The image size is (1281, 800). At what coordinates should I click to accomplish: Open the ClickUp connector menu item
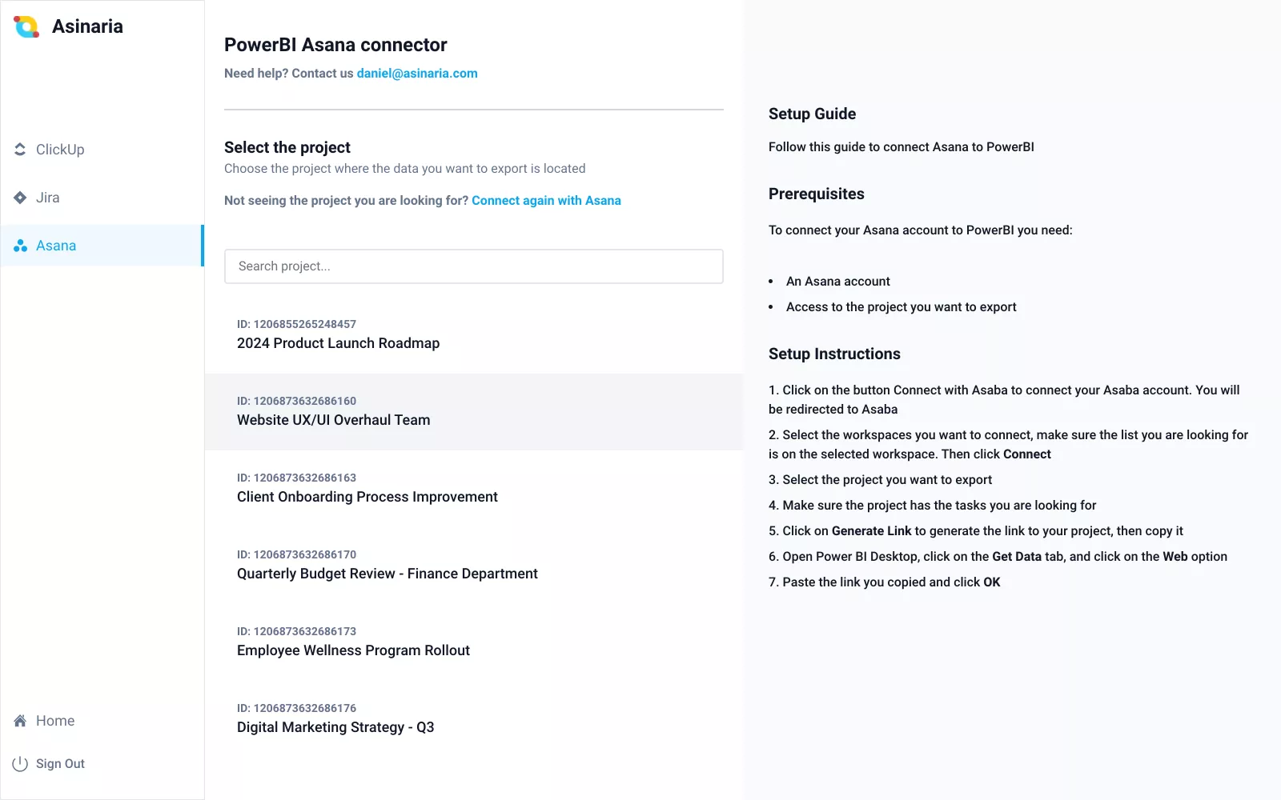102,150
